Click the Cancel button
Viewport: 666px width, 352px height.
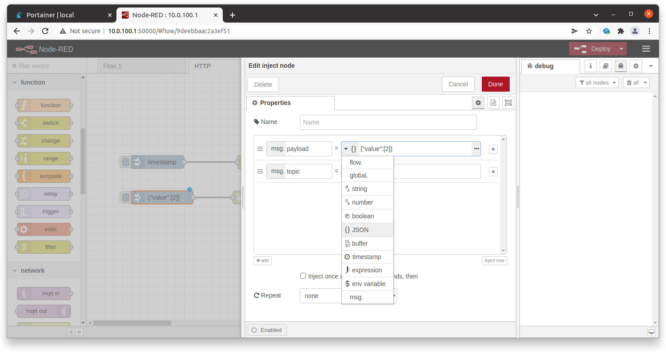tap(458, 84)
